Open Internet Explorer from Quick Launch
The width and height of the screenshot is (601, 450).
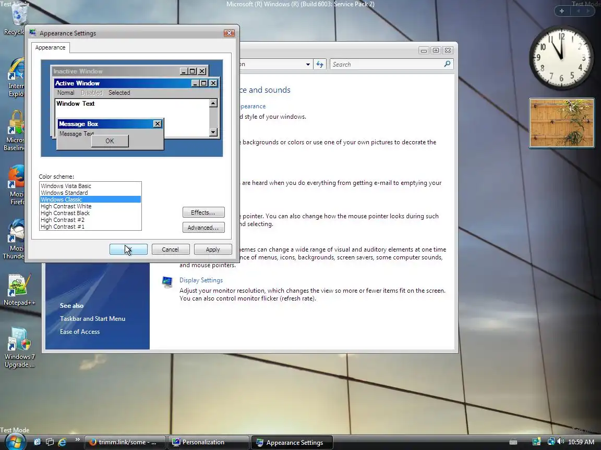[x=62, y=442]
